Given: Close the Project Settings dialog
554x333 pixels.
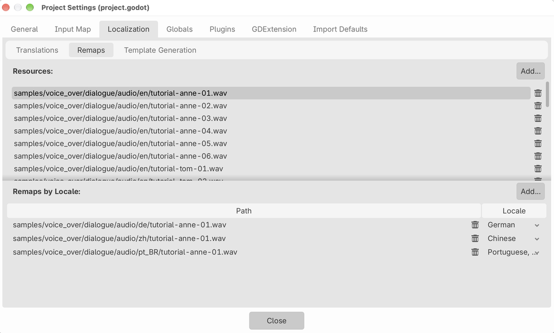Looking at the screenshot, I should 276,321.
